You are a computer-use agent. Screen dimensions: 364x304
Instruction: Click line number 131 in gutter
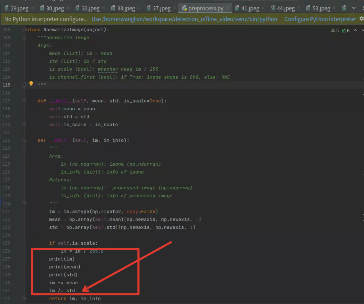point(6,212)
